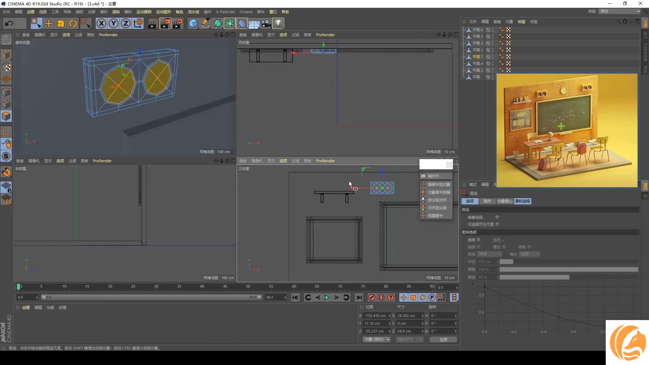Enable Polygons mode cube icon
Image resolution: width=649 pixels, height=365 pixels.
pyautogui.click(x=6, y=116)
